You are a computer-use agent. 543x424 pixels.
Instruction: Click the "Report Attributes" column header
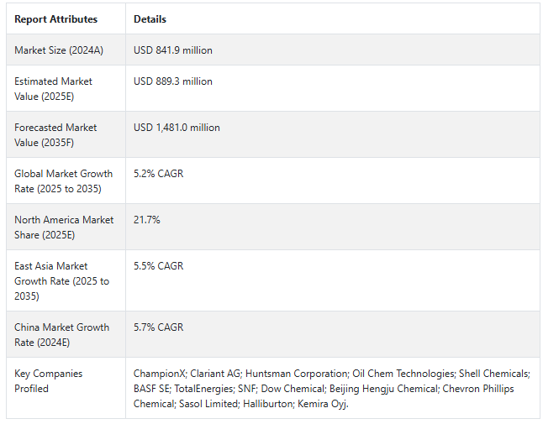click(55, 19)
